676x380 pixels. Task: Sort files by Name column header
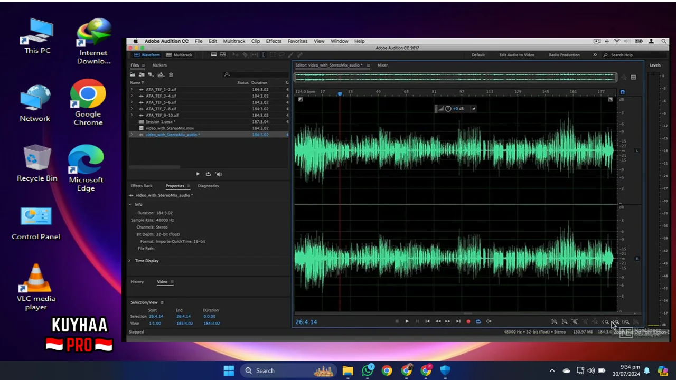point(136,83)
